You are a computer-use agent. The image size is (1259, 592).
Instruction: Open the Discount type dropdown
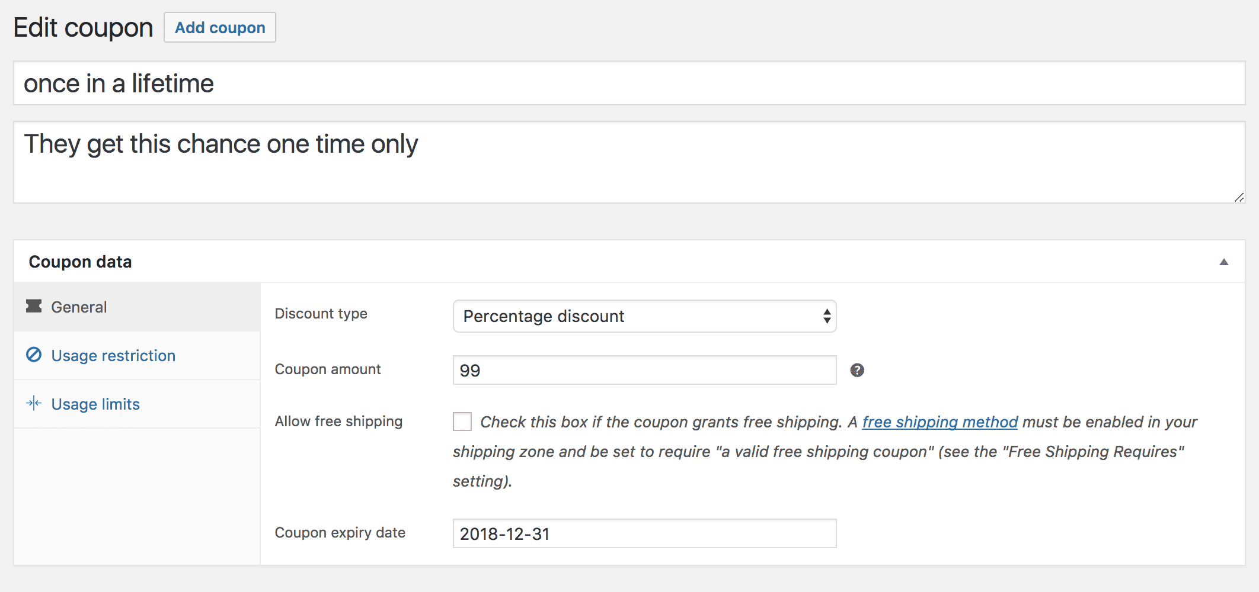644,316
